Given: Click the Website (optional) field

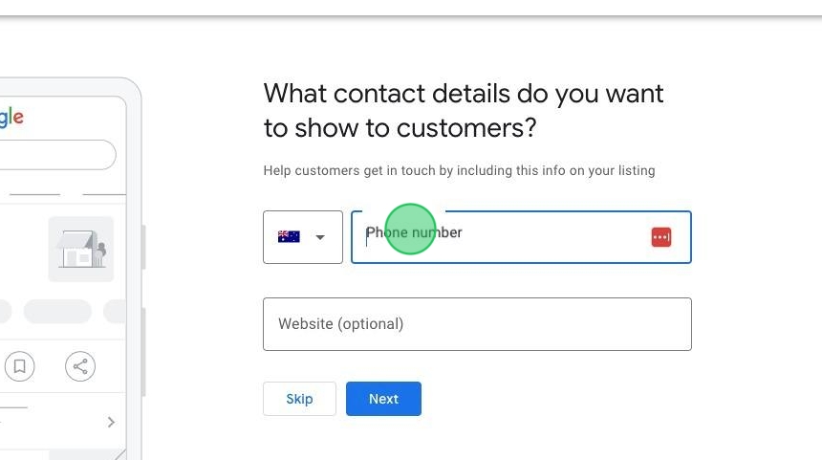Looking at the screenshot, I should point(477,324).
